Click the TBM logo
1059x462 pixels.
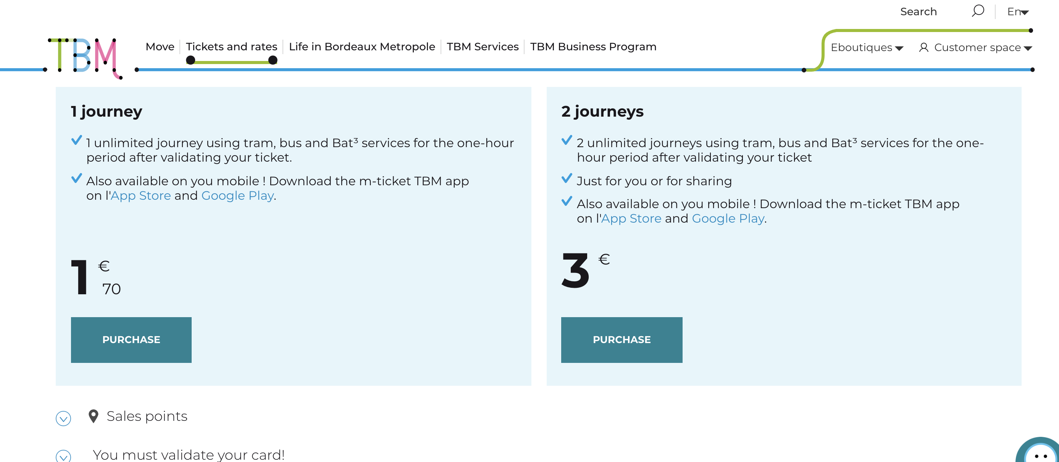(x=85, y=58)
